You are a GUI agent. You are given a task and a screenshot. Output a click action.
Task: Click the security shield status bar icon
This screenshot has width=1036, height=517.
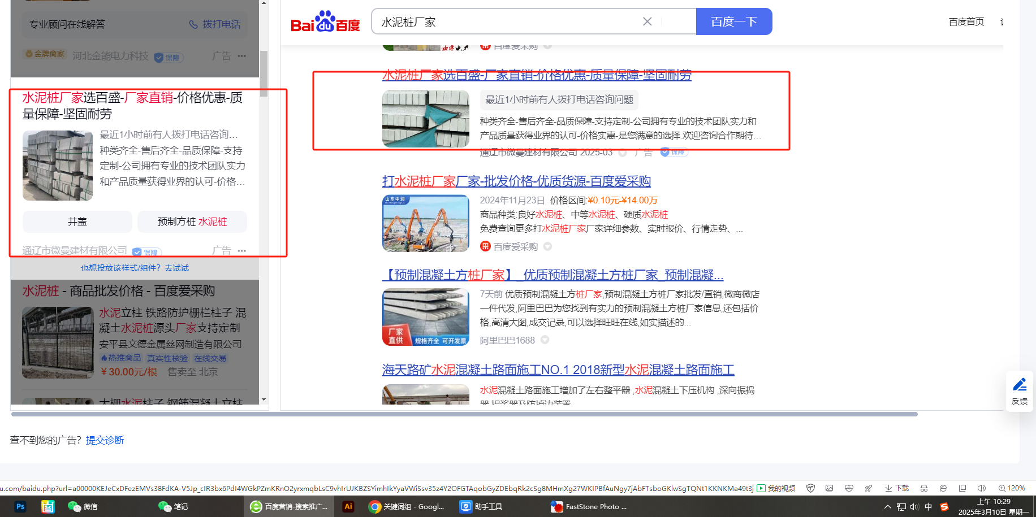810,488
